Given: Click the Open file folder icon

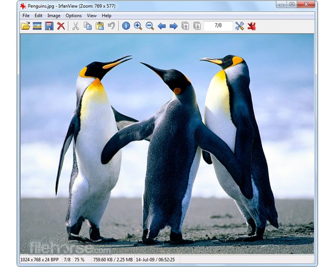Looking at the screenshot, I should click(x=26, y=26).
